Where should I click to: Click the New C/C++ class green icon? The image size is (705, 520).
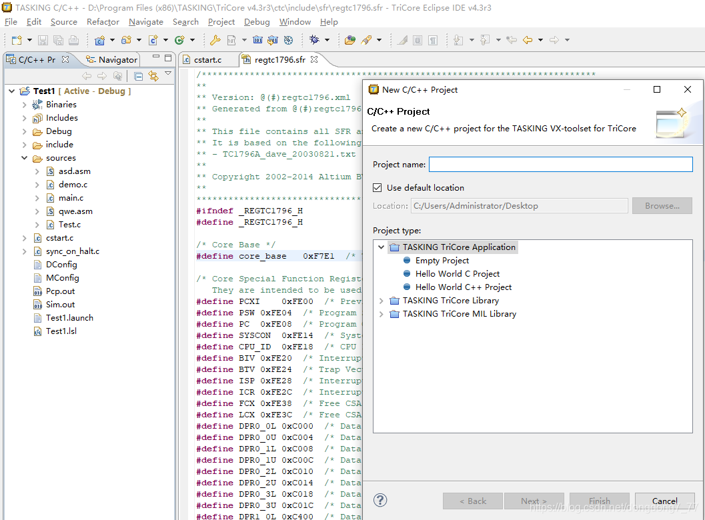(x=179, y=40)
